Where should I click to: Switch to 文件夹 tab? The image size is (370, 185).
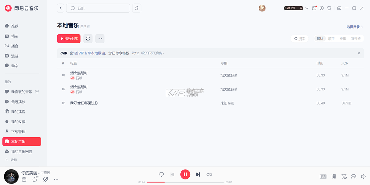click(356, 39)
